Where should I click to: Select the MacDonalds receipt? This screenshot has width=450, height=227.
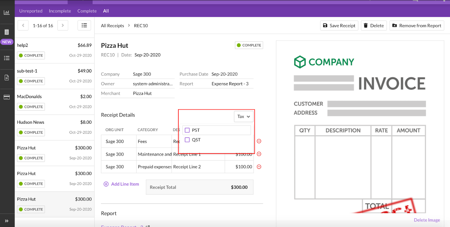coord(54,102)
